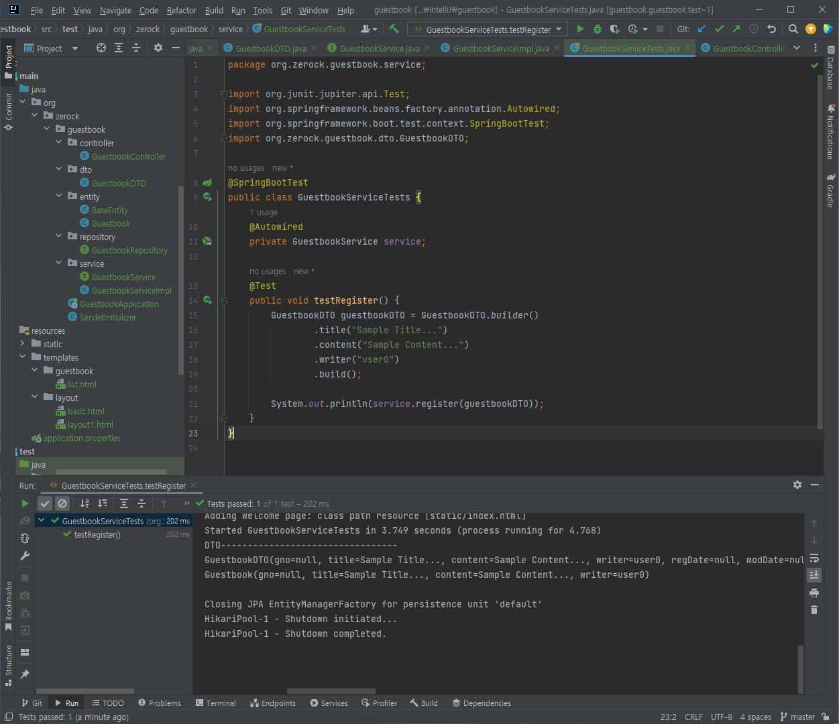Click master branch in status bar
This screenshot has width=839, height=724.
click(x=797, y=717)
